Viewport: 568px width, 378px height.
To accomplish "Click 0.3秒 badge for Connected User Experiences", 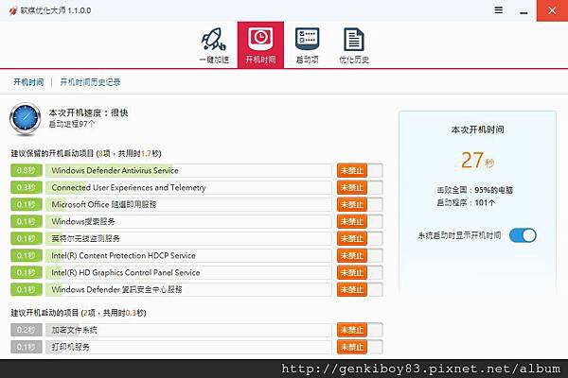I will (27, 187).
